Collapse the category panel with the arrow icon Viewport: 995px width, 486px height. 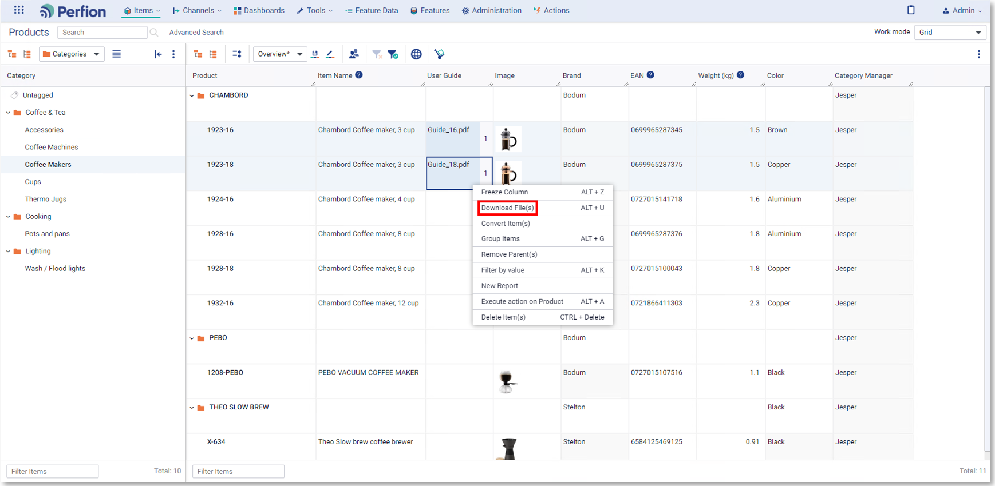[158, 54]
